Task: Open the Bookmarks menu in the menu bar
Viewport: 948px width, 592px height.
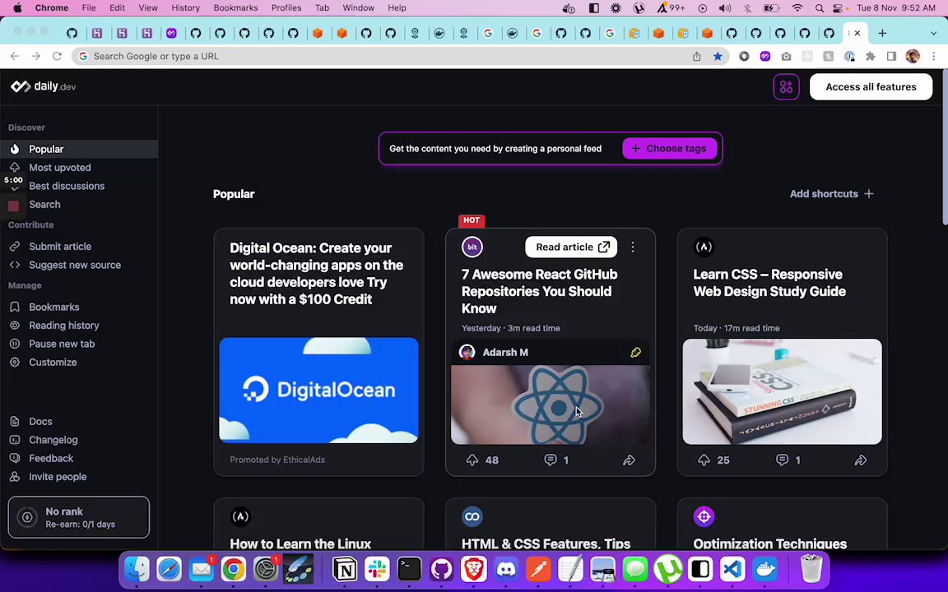Action: pyautogui.click(x=236, y=8)
